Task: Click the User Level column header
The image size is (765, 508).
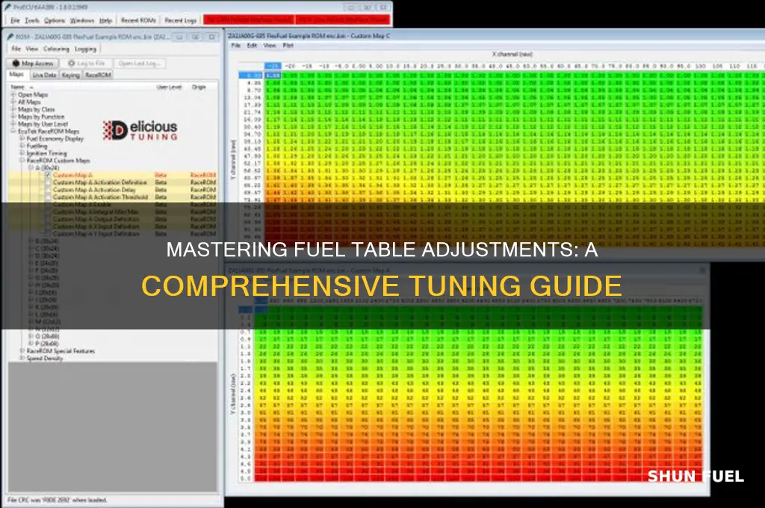Action: click(x=169, y=87)
